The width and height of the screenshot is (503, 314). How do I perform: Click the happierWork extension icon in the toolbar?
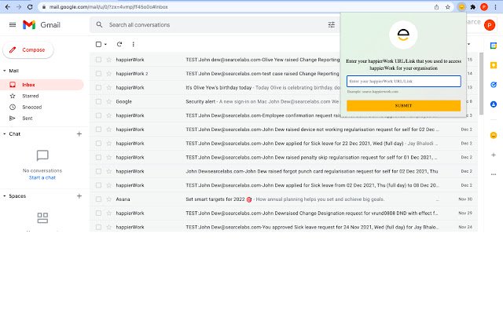tap(461, 7)
